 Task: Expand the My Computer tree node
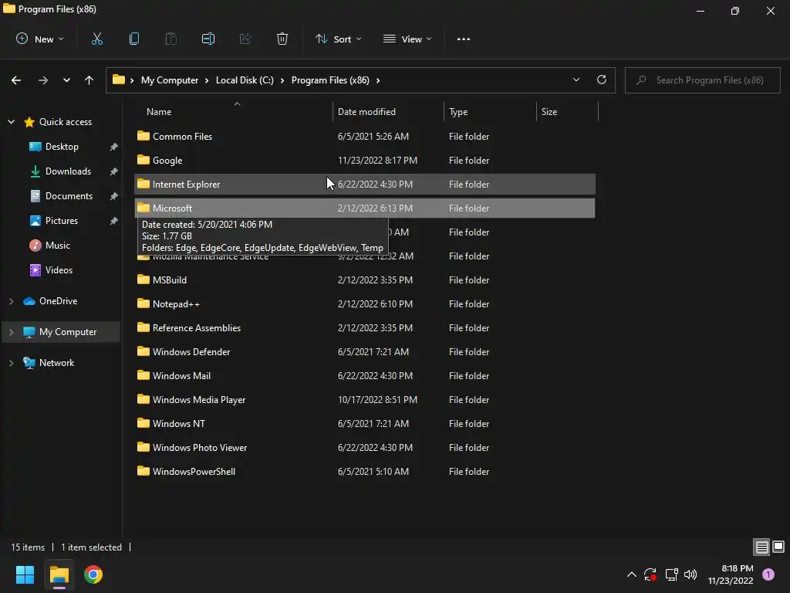[11, 332]
